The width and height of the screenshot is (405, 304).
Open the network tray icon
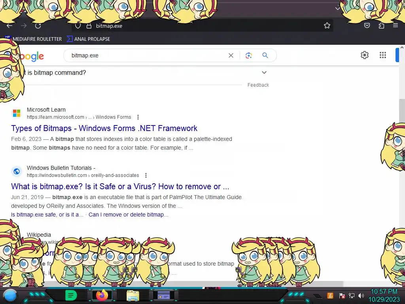tap(352, 296)
